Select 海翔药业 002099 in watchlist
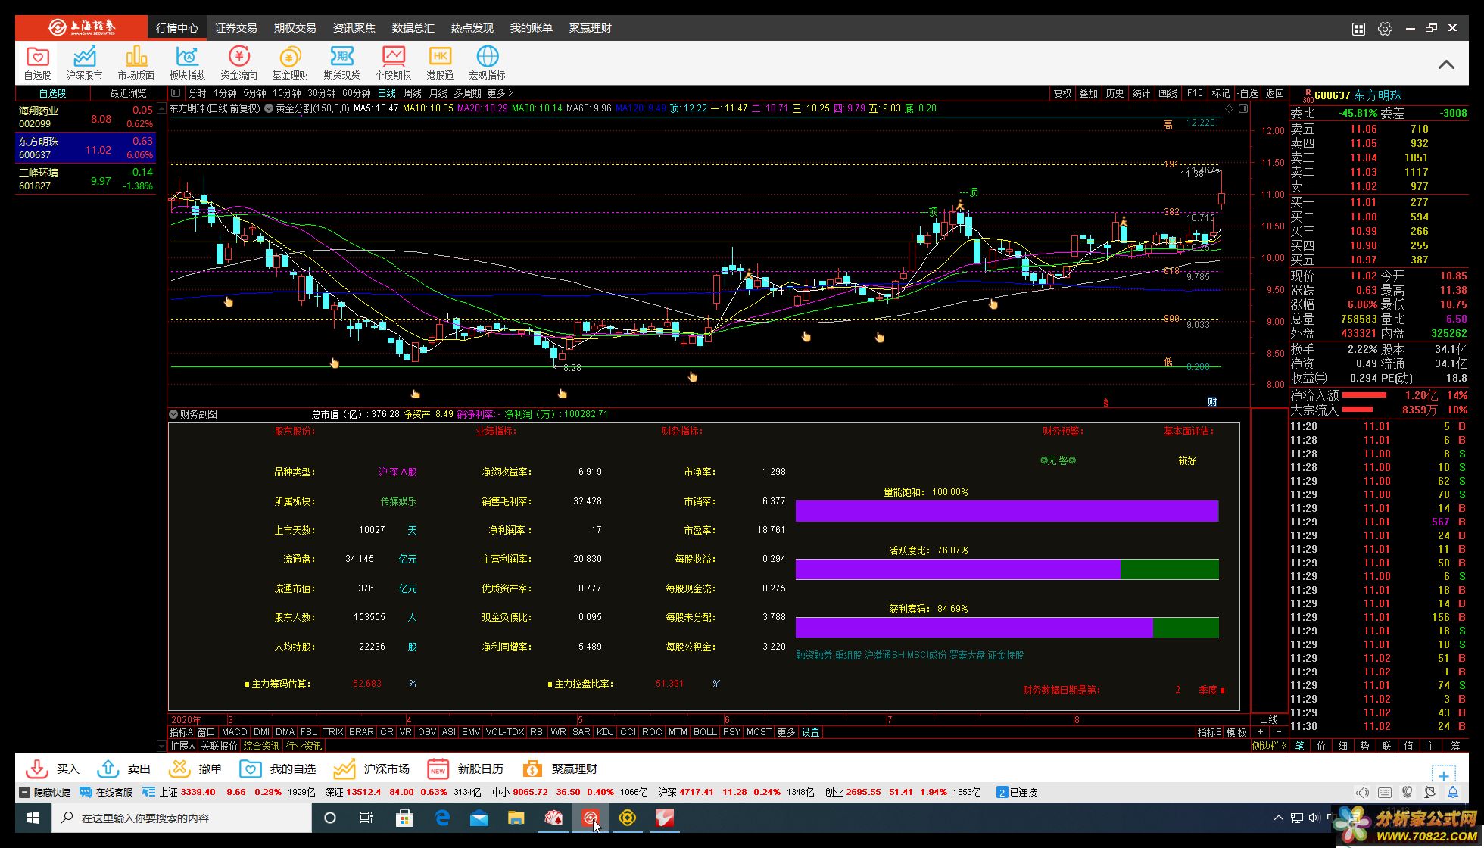 point(86,117)
